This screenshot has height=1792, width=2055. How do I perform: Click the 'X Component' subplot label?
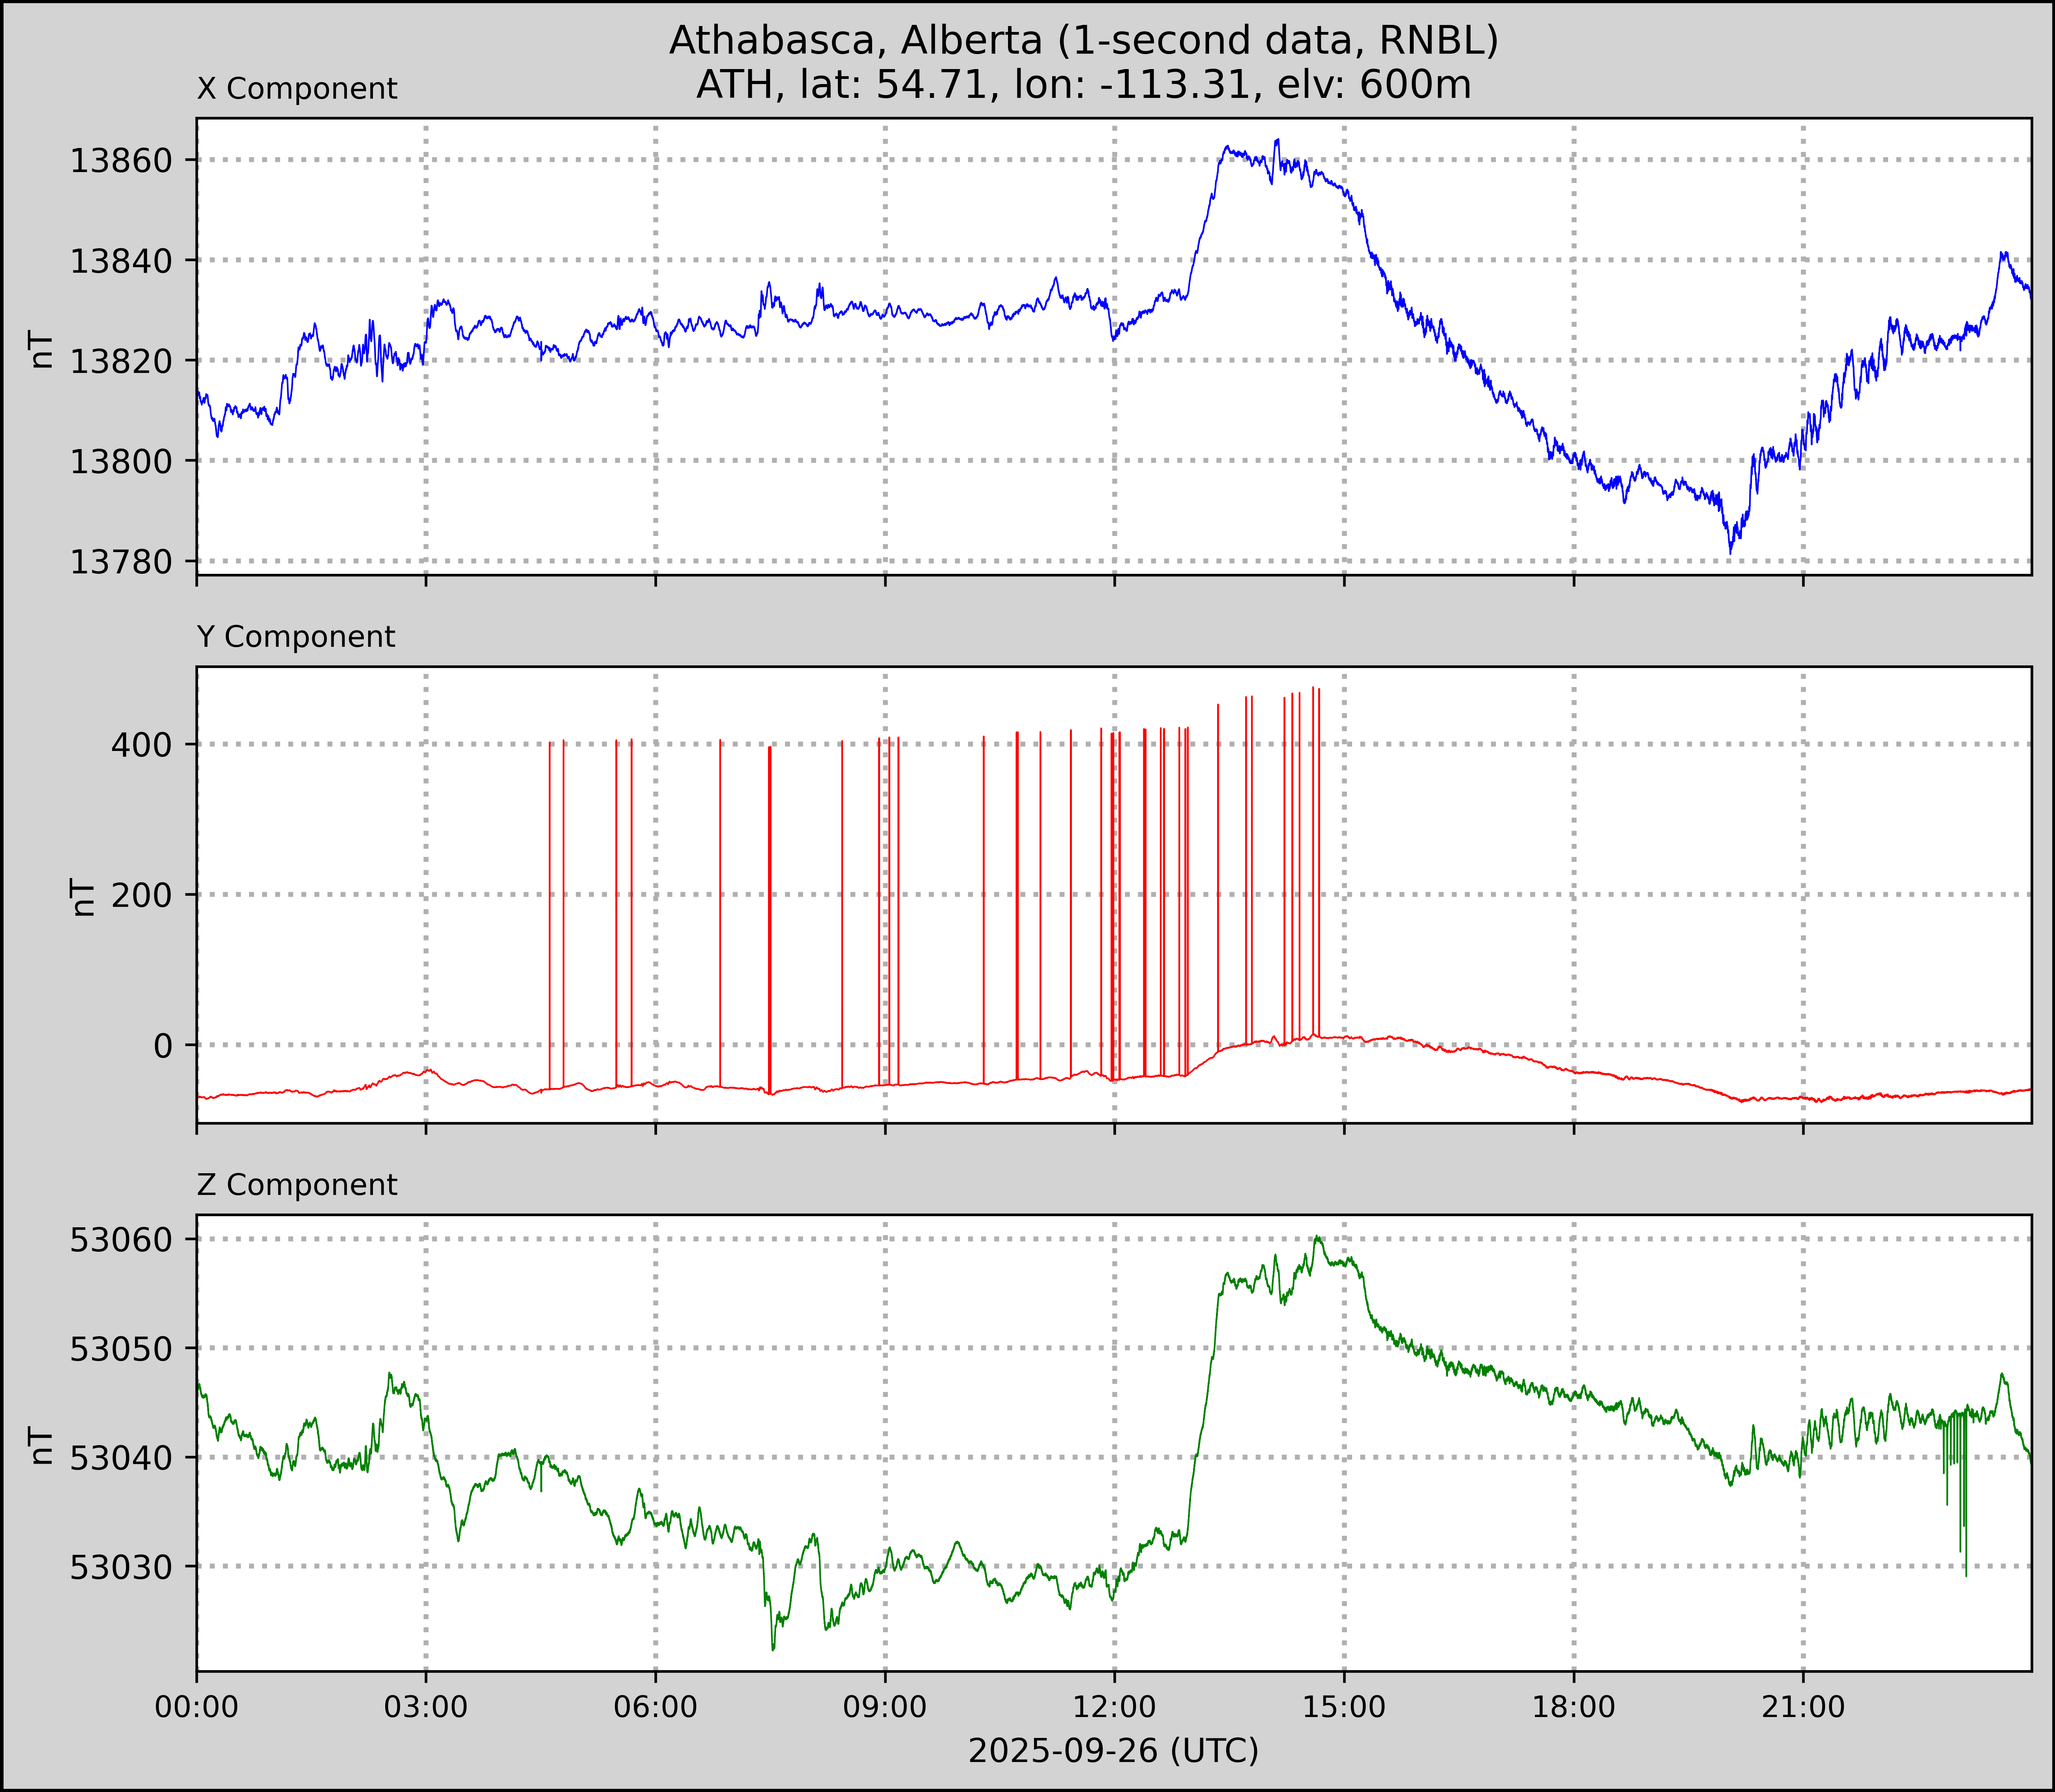point(297,89)
